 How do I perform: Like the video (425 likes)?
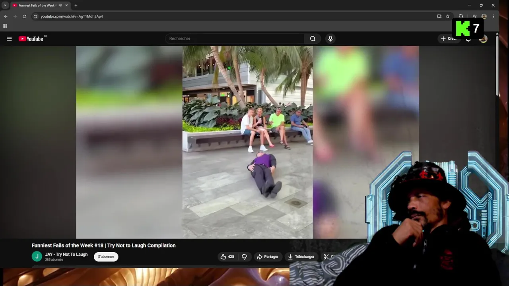pos(227,257)
